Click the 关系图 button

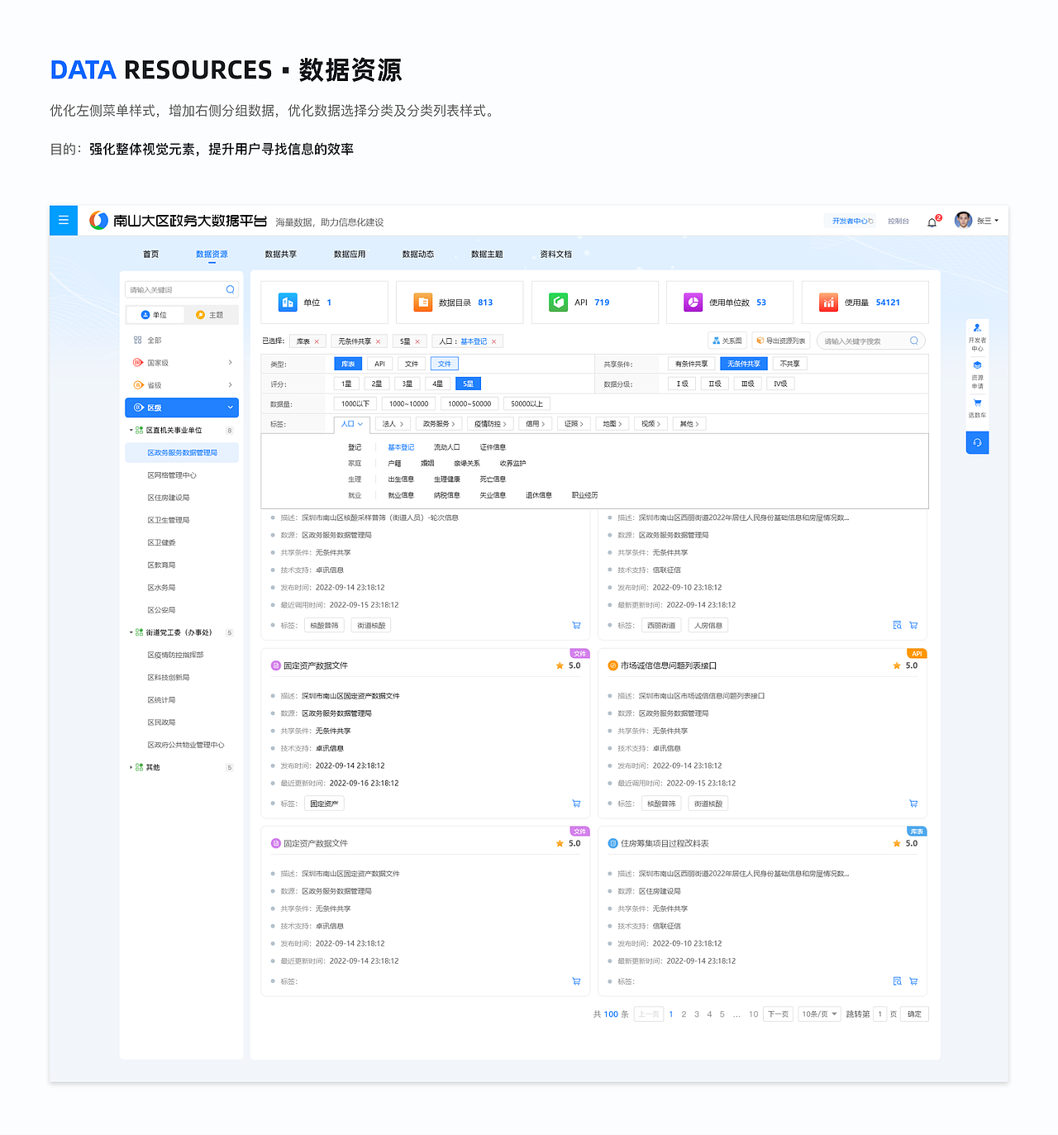(727, 341)
